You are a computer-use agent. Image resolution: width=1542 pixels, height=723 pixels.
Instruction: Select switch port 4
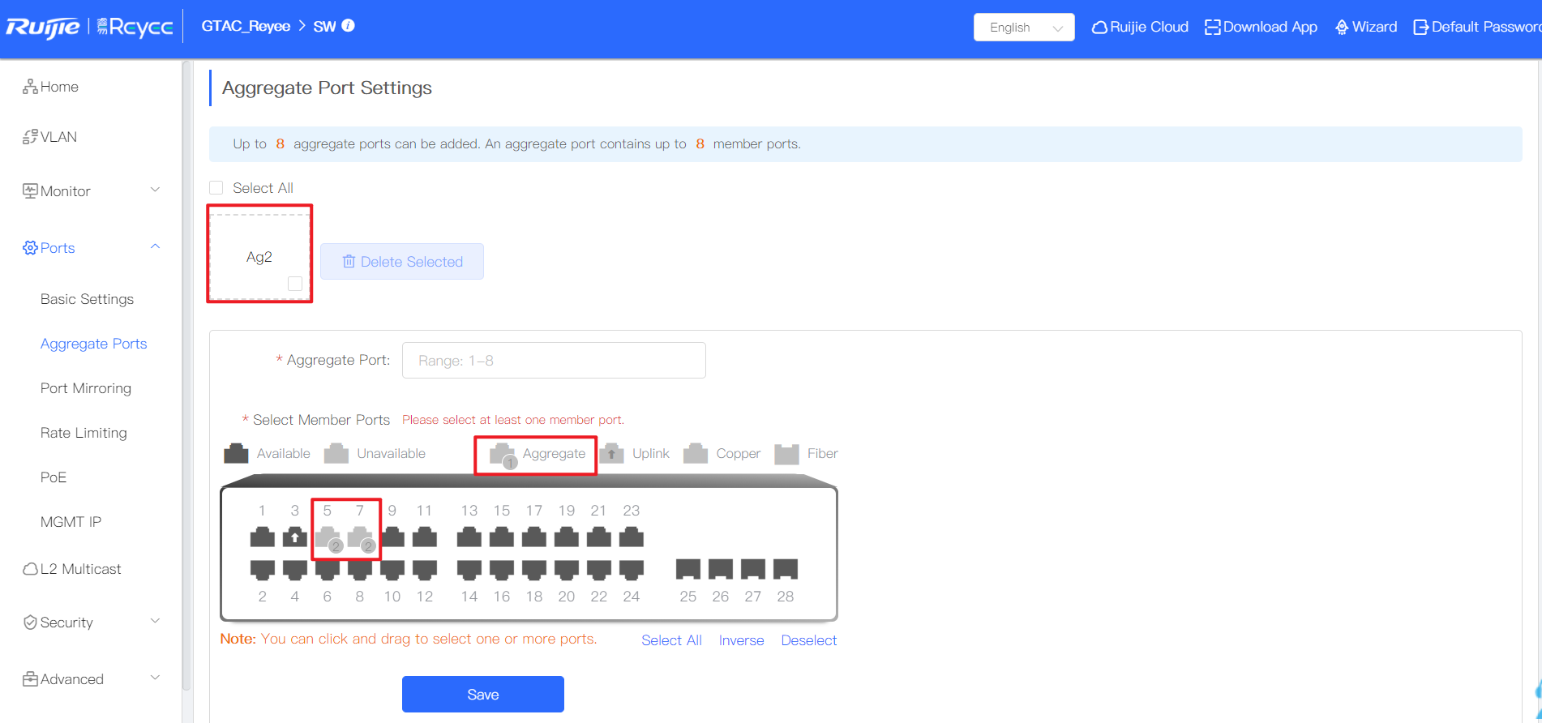pos(294,570)
